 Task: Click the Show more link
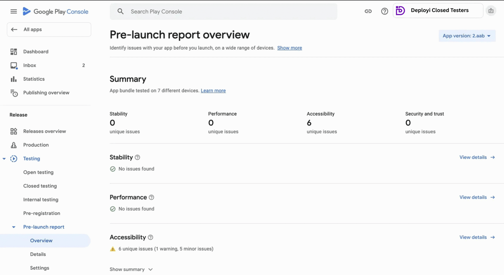coord(289,48)
